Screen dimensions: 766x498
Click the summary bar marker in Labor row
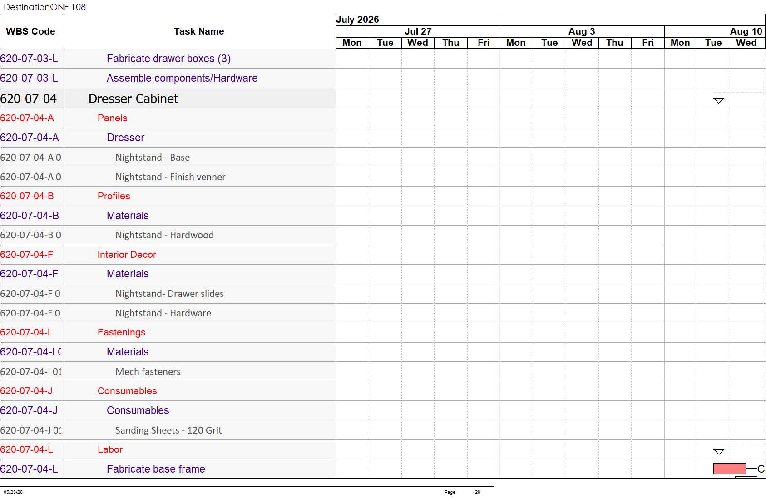point(718,452)
